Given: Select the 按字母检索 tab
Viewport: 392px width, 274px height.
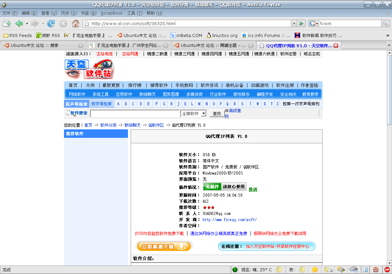Looking at the screenshot, I should (101, 104).
